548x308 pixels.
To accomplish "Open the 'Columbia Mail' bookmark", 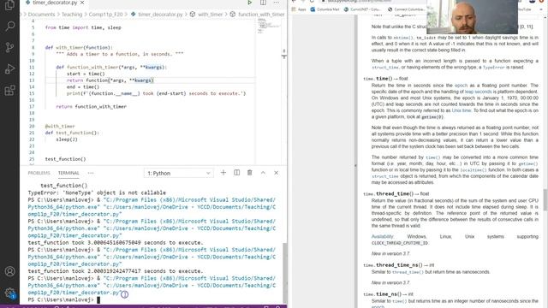I will pyautogui.click(x=325, y=9).
